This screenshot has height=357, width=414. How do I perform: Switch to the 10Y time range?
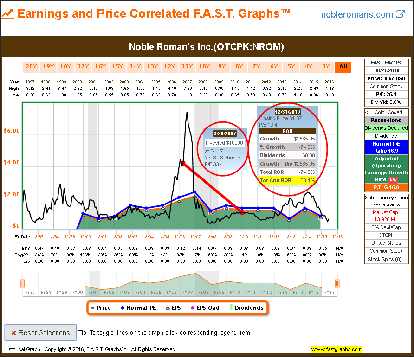204,67
